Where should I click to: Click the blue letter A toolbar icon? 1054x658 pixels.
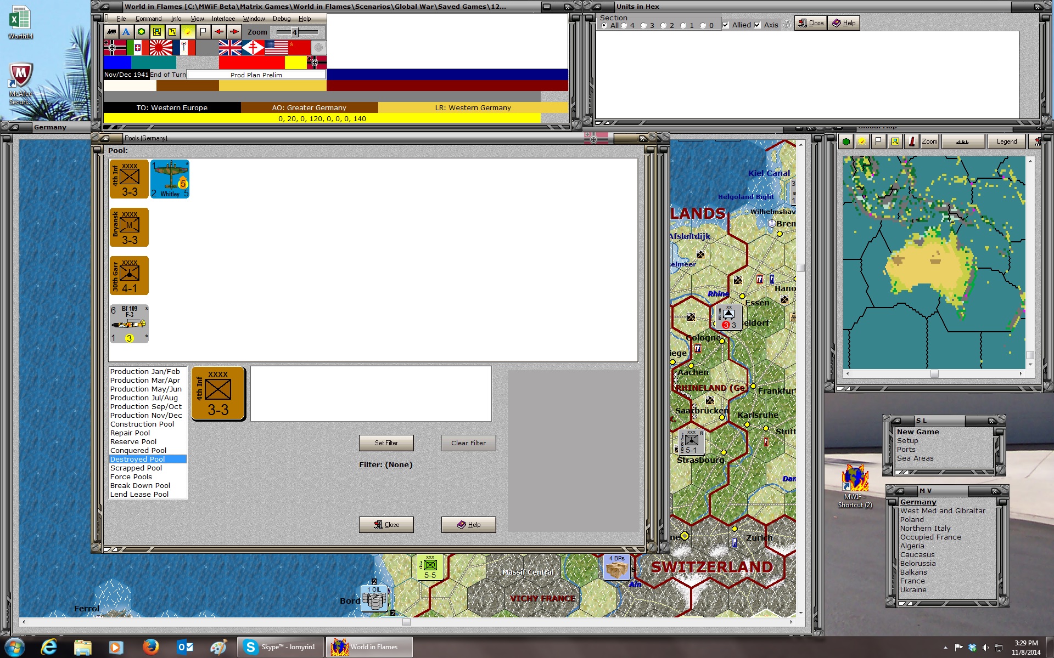point(126,32)
